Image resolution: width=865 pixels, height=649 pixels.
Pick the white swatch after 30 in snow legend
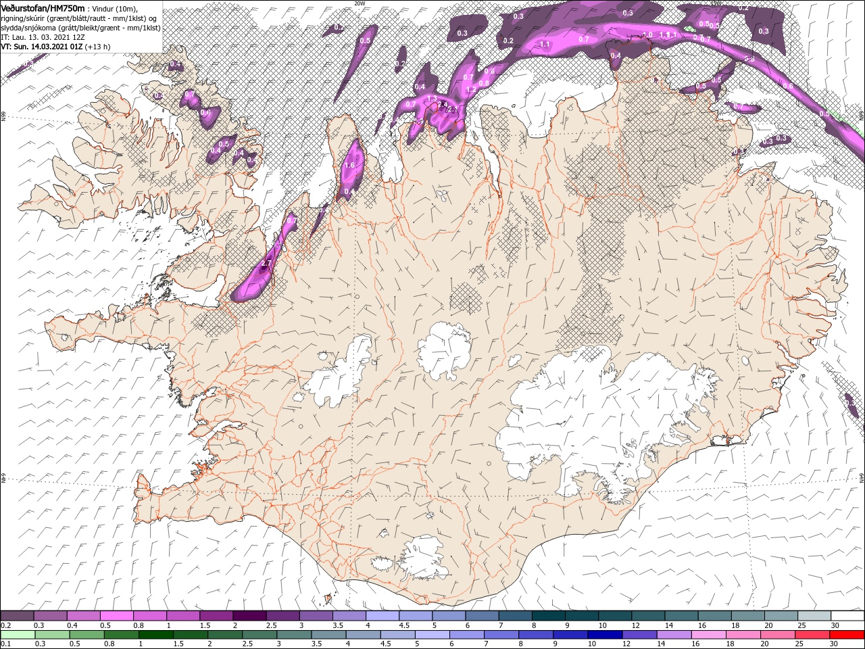[x=848, y=616]
